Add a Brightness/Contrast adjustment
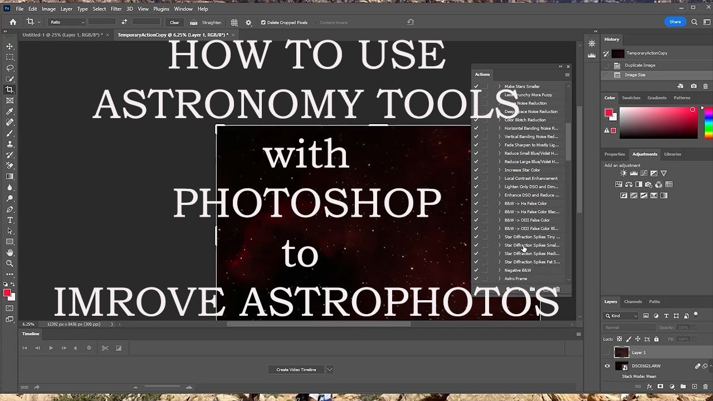The width and height of the screenshot is (713, 401). pyautogui.click(x=623, y=173)
